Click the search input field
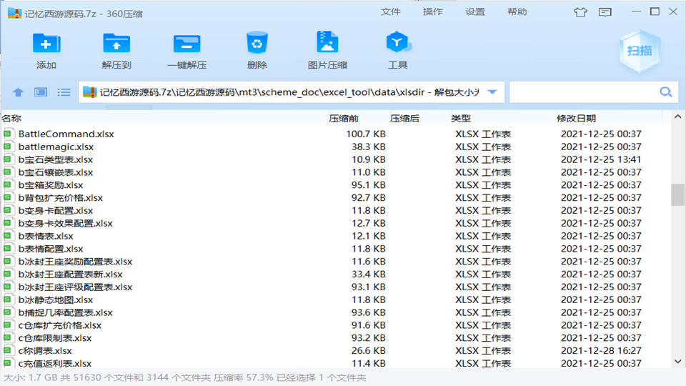 pyautogui.click(x=582, y=92)
